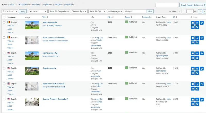The width and height of the screenshot is (206, 113).
Task: Select the Custom Property Template v1 checkbox
Action: point(4,99)
